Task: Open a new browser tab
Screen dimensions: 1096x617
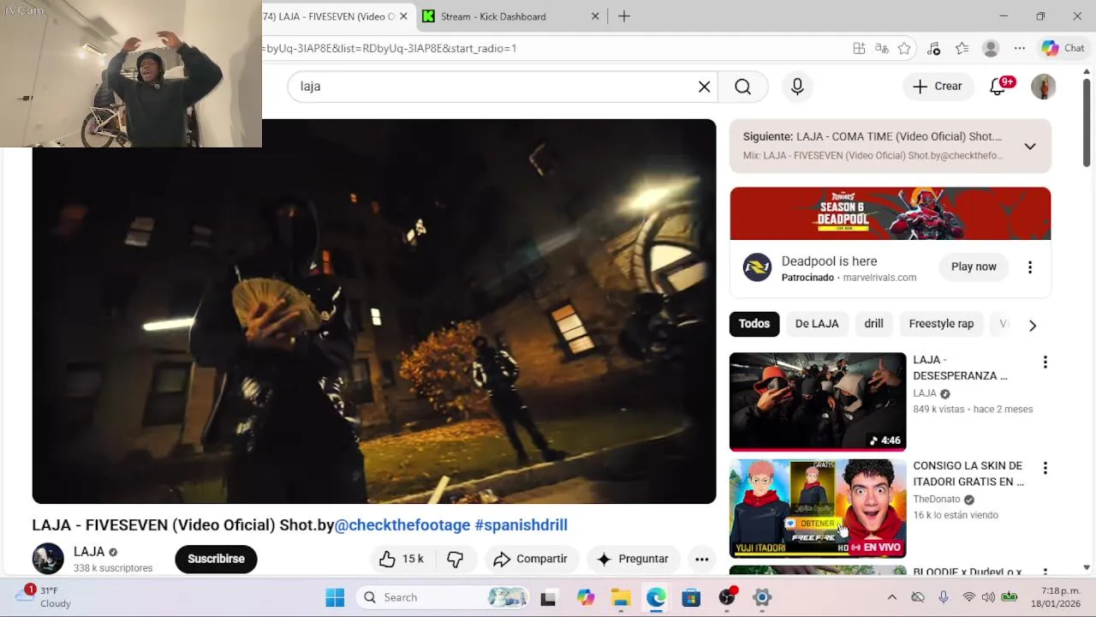Action: pyautogui.click(x=624, y=16)
